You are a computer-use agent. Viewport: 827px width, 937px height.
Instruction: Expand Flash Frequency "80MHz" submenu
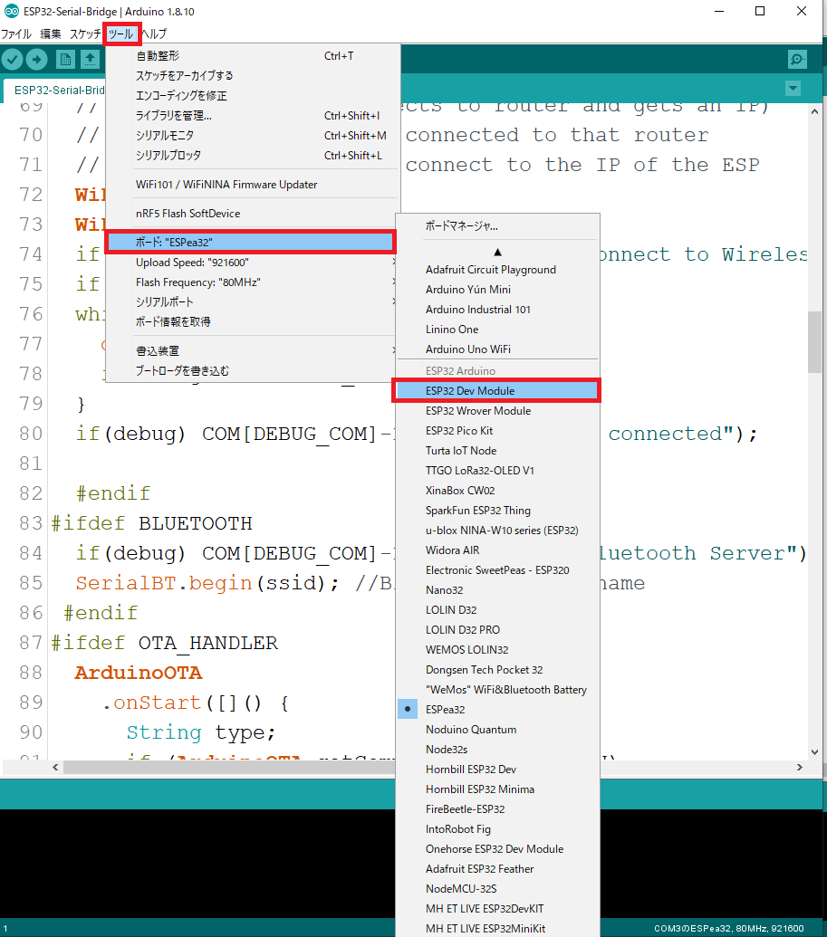point(253,282)
